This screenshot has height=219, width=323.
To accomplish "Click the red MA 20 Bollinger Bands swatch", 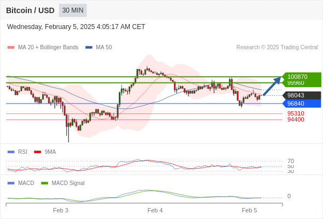I will 11,48.
